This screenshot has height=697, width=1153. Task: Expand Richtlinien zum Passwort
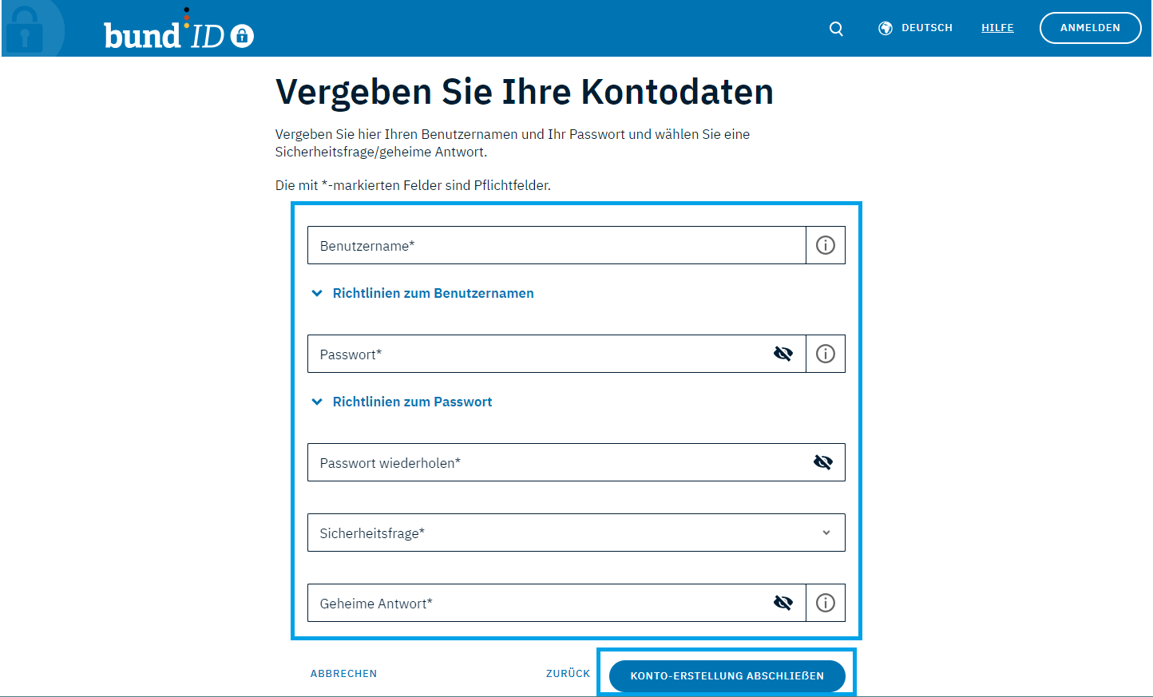pos(402,402)
